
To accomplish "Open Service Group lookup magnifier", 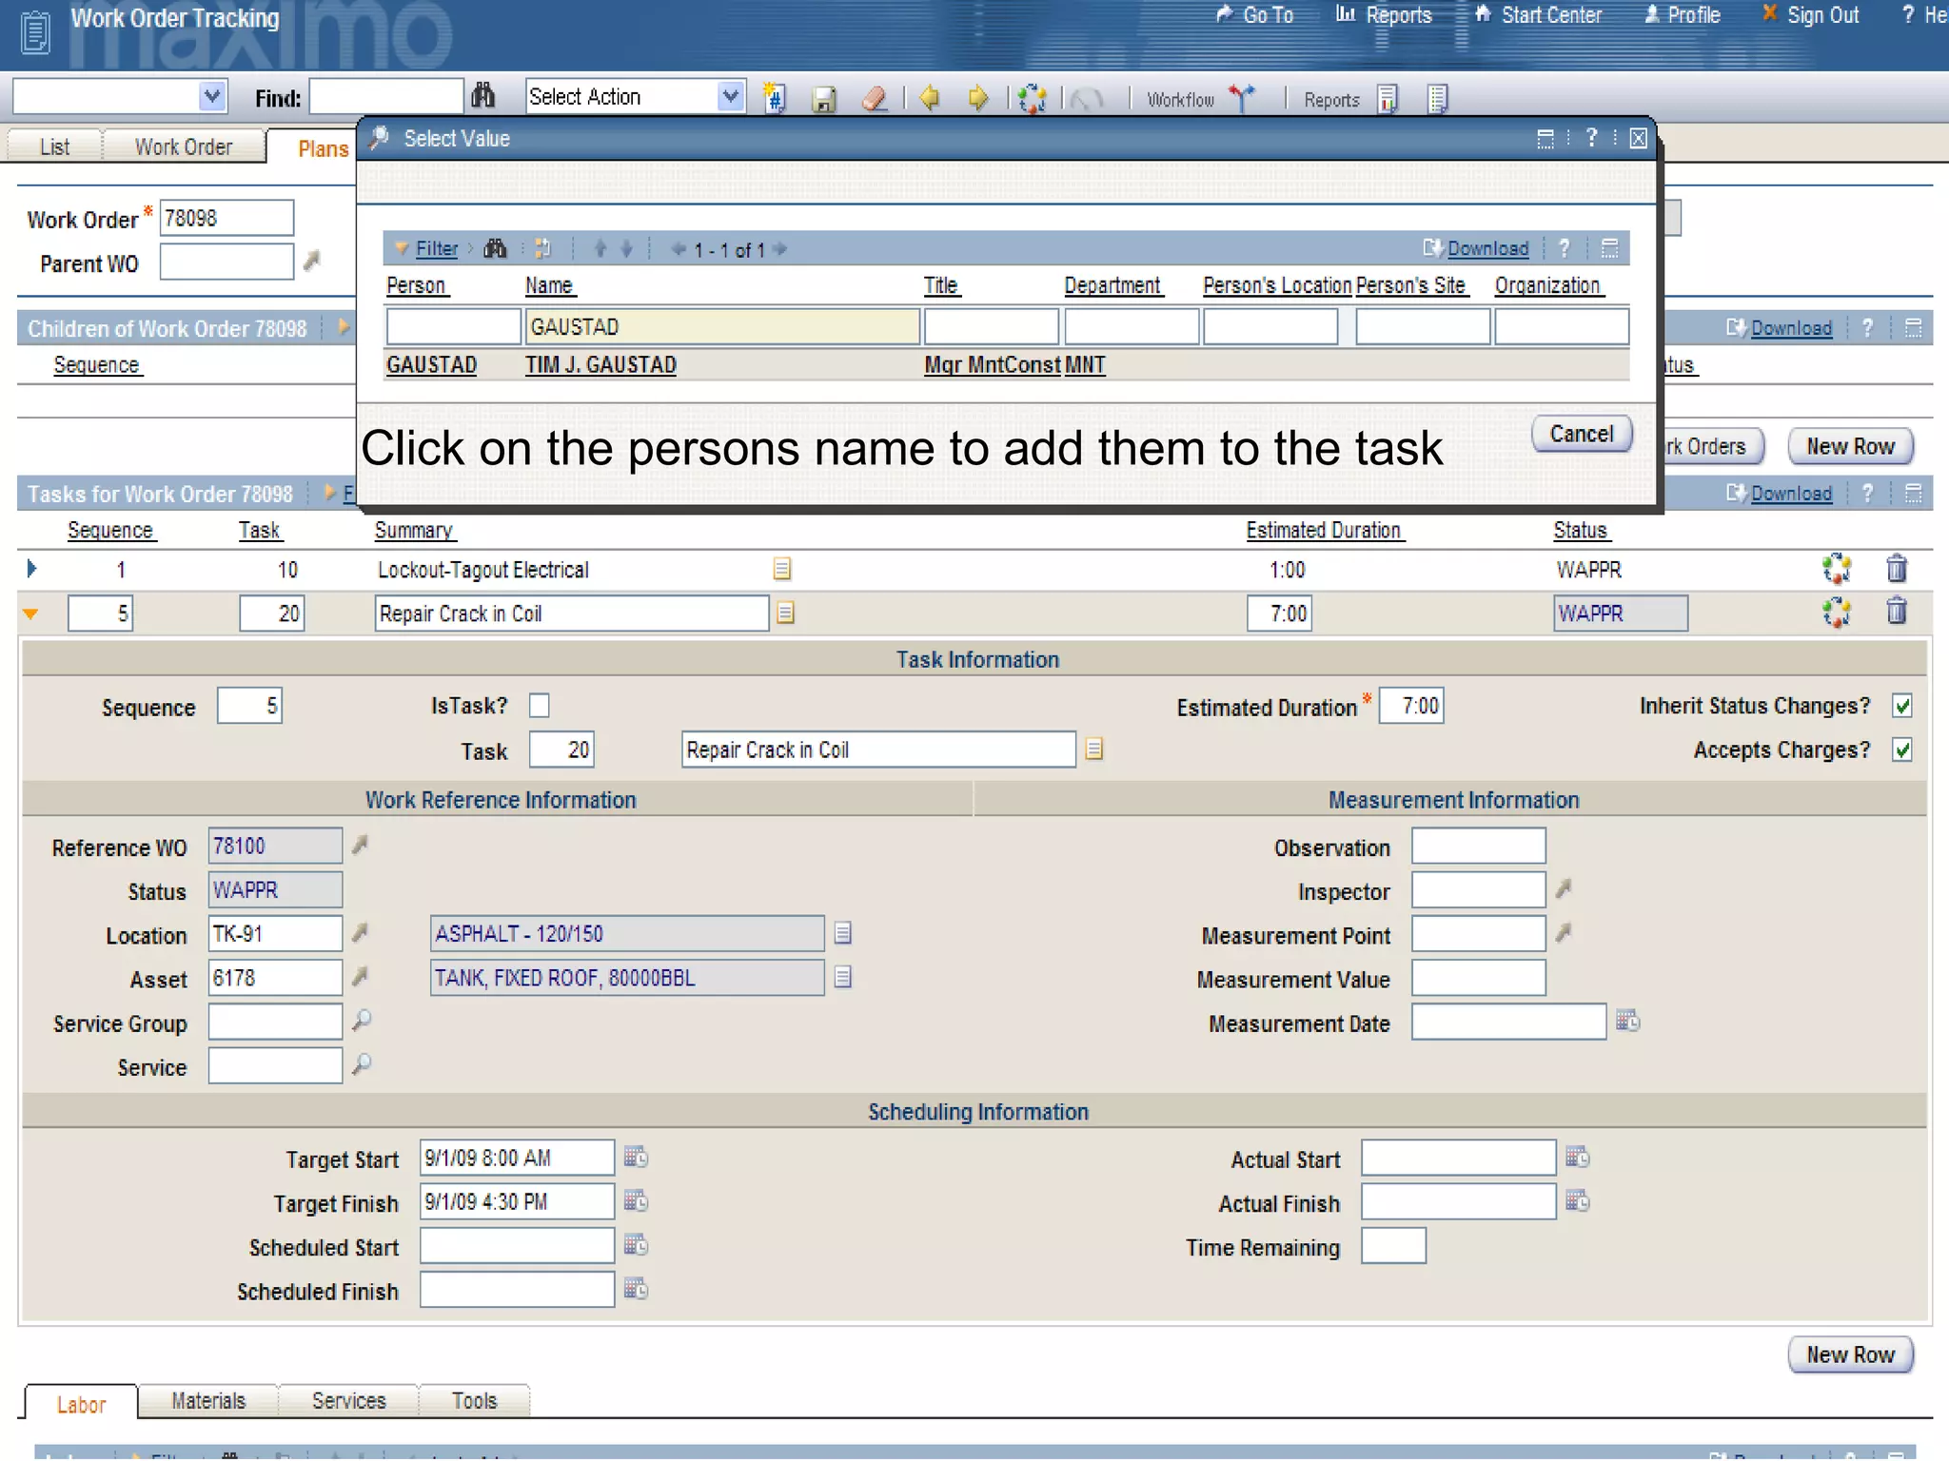I will (362, 1021).
